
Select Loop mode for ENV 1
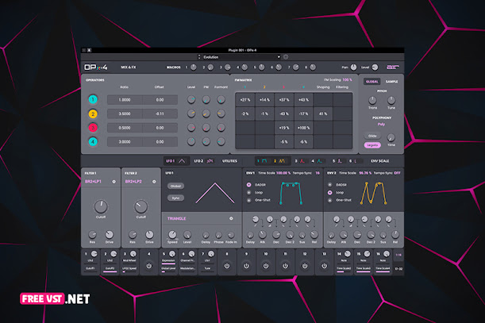pos(249,192)
